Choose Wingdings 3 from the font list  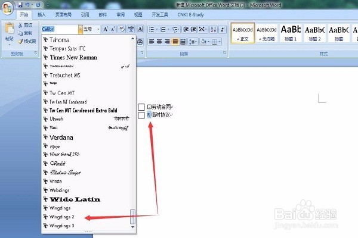click(86, 226)
